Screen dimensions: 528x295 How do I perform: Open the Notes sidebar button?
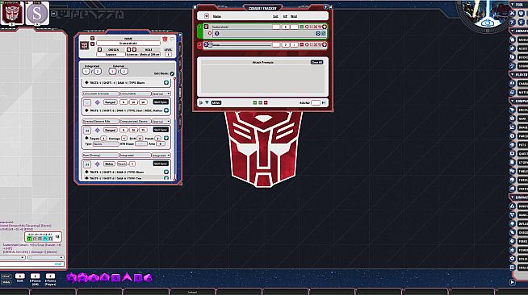click(519, 92)
